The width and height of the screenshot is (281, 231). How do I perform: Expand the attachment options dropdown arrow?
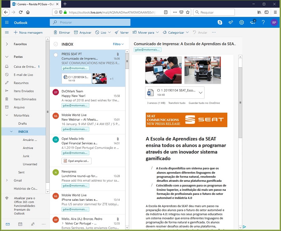201,93
